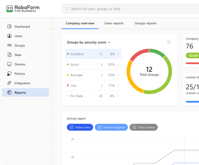Viewport: 199px width, 165px height.
Task: Go to the Devices page label
Action: [x=20, y=64]
